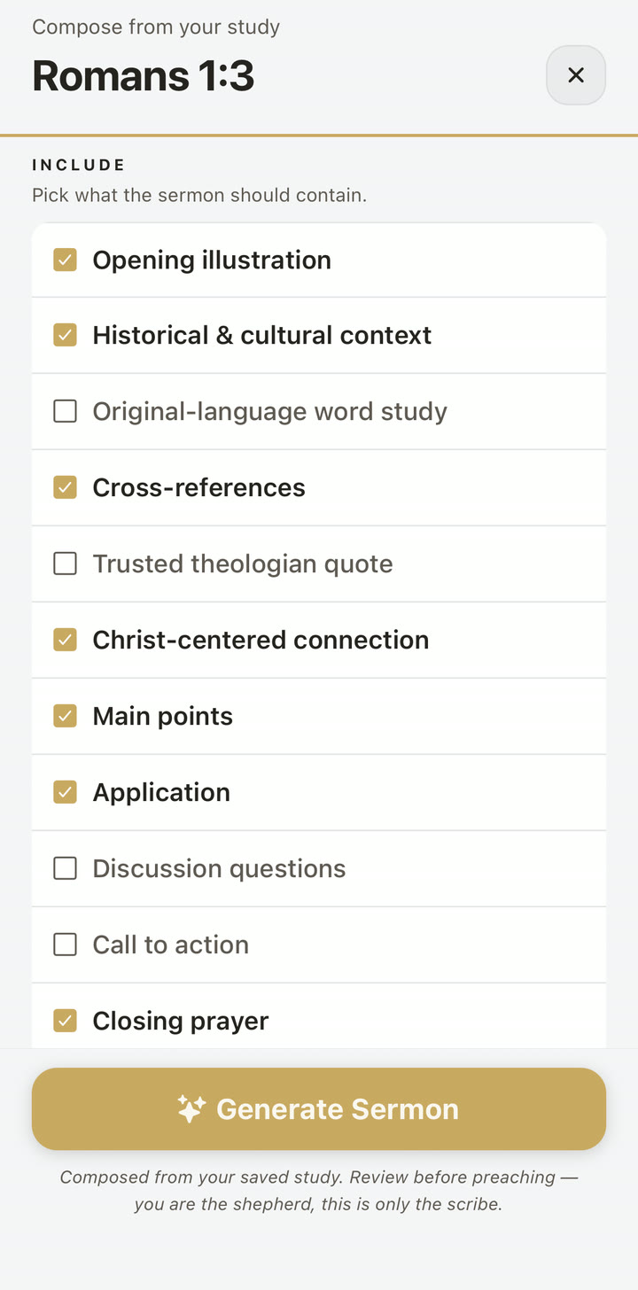Select the Discussion questions row label
The width and height of the screenshot is (638, 1290).
tap(219, 868)
